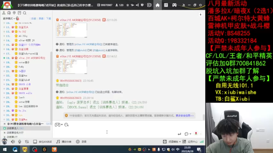Click the 白鲨xiubi admin link in notice
This screenshot has height=153, width=273.
pos(81,50)
